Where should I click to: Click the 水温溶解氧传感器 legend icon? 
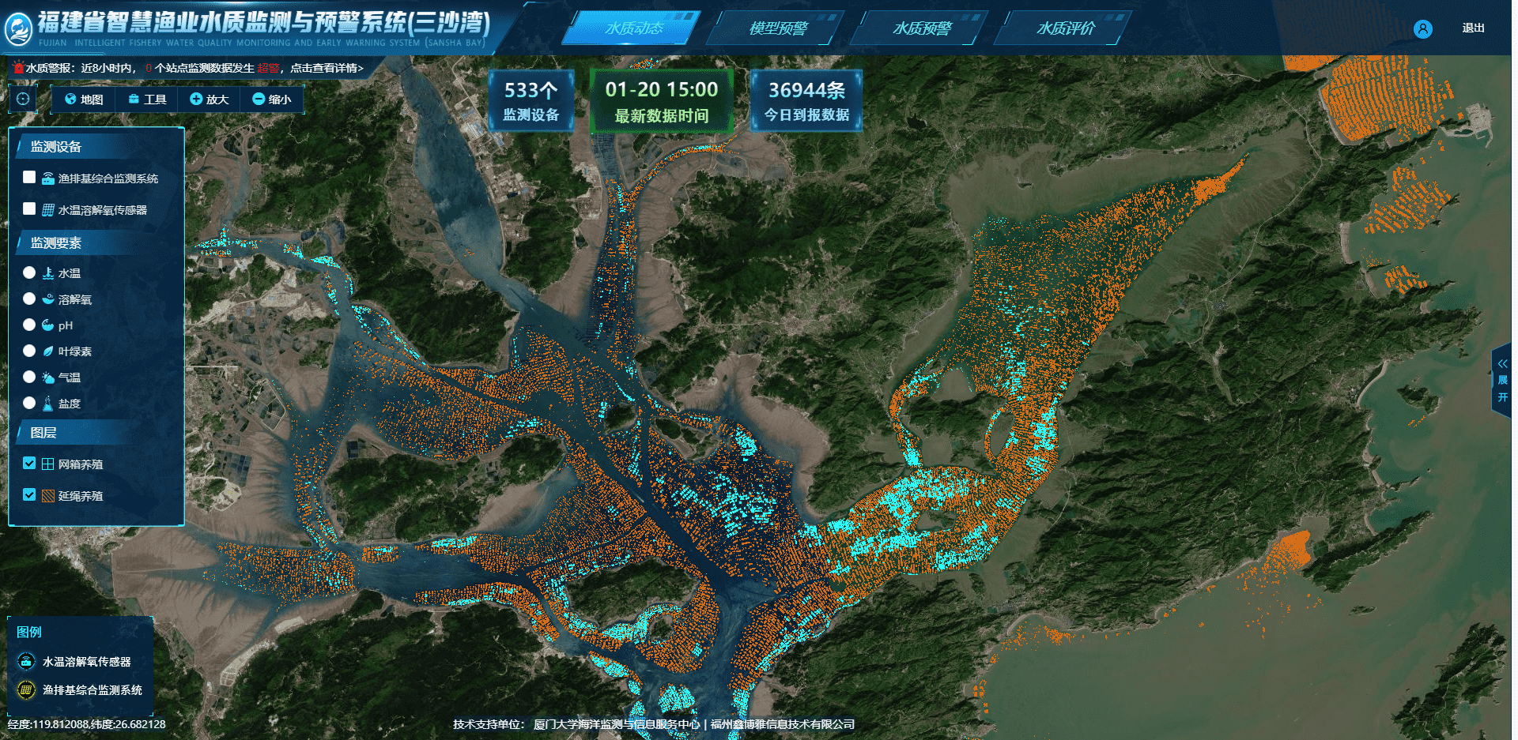26,661
